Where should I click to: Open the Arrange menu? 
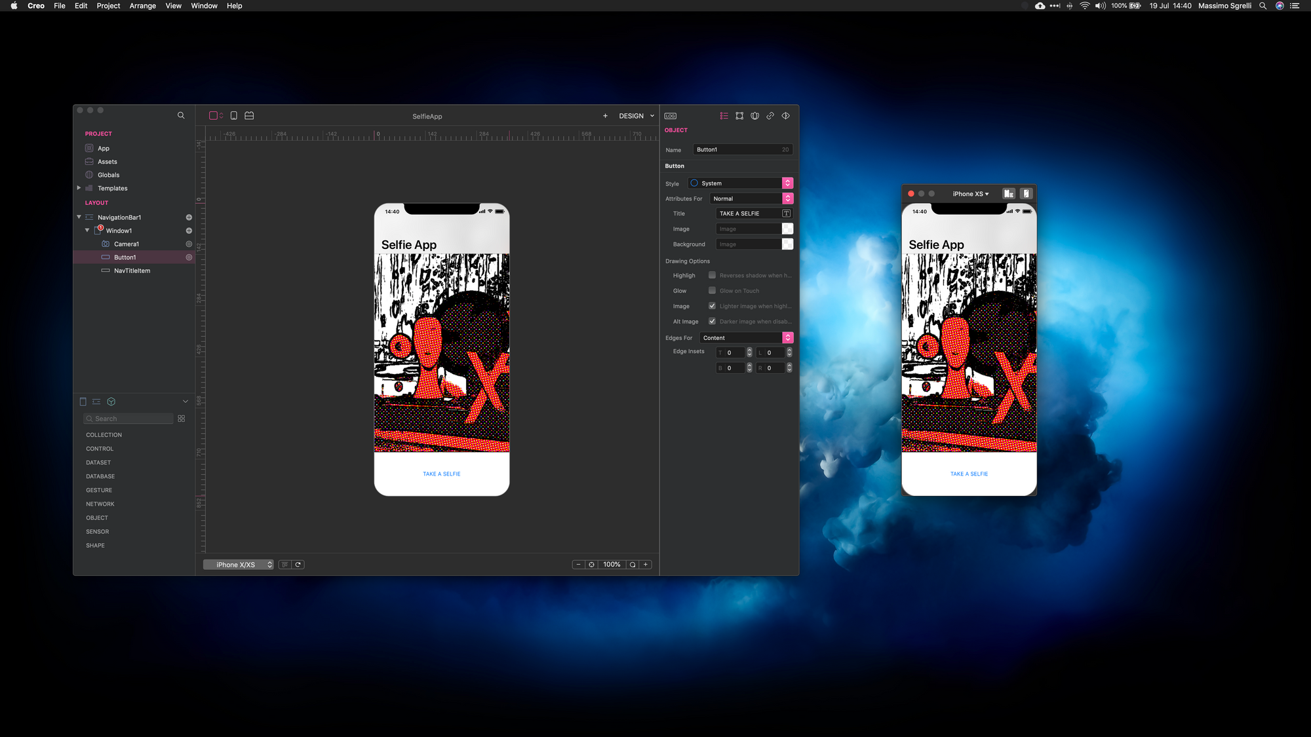point(142,6)
